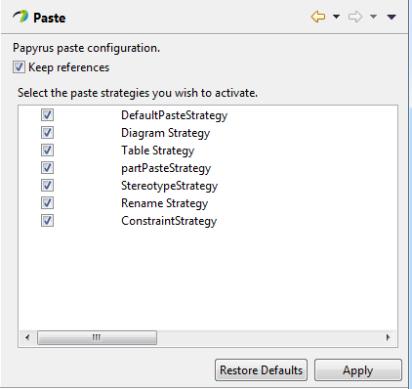Click the horizontal scrollbar right arrow
This screenshot has height=389, width=412.
pos(388,337)
